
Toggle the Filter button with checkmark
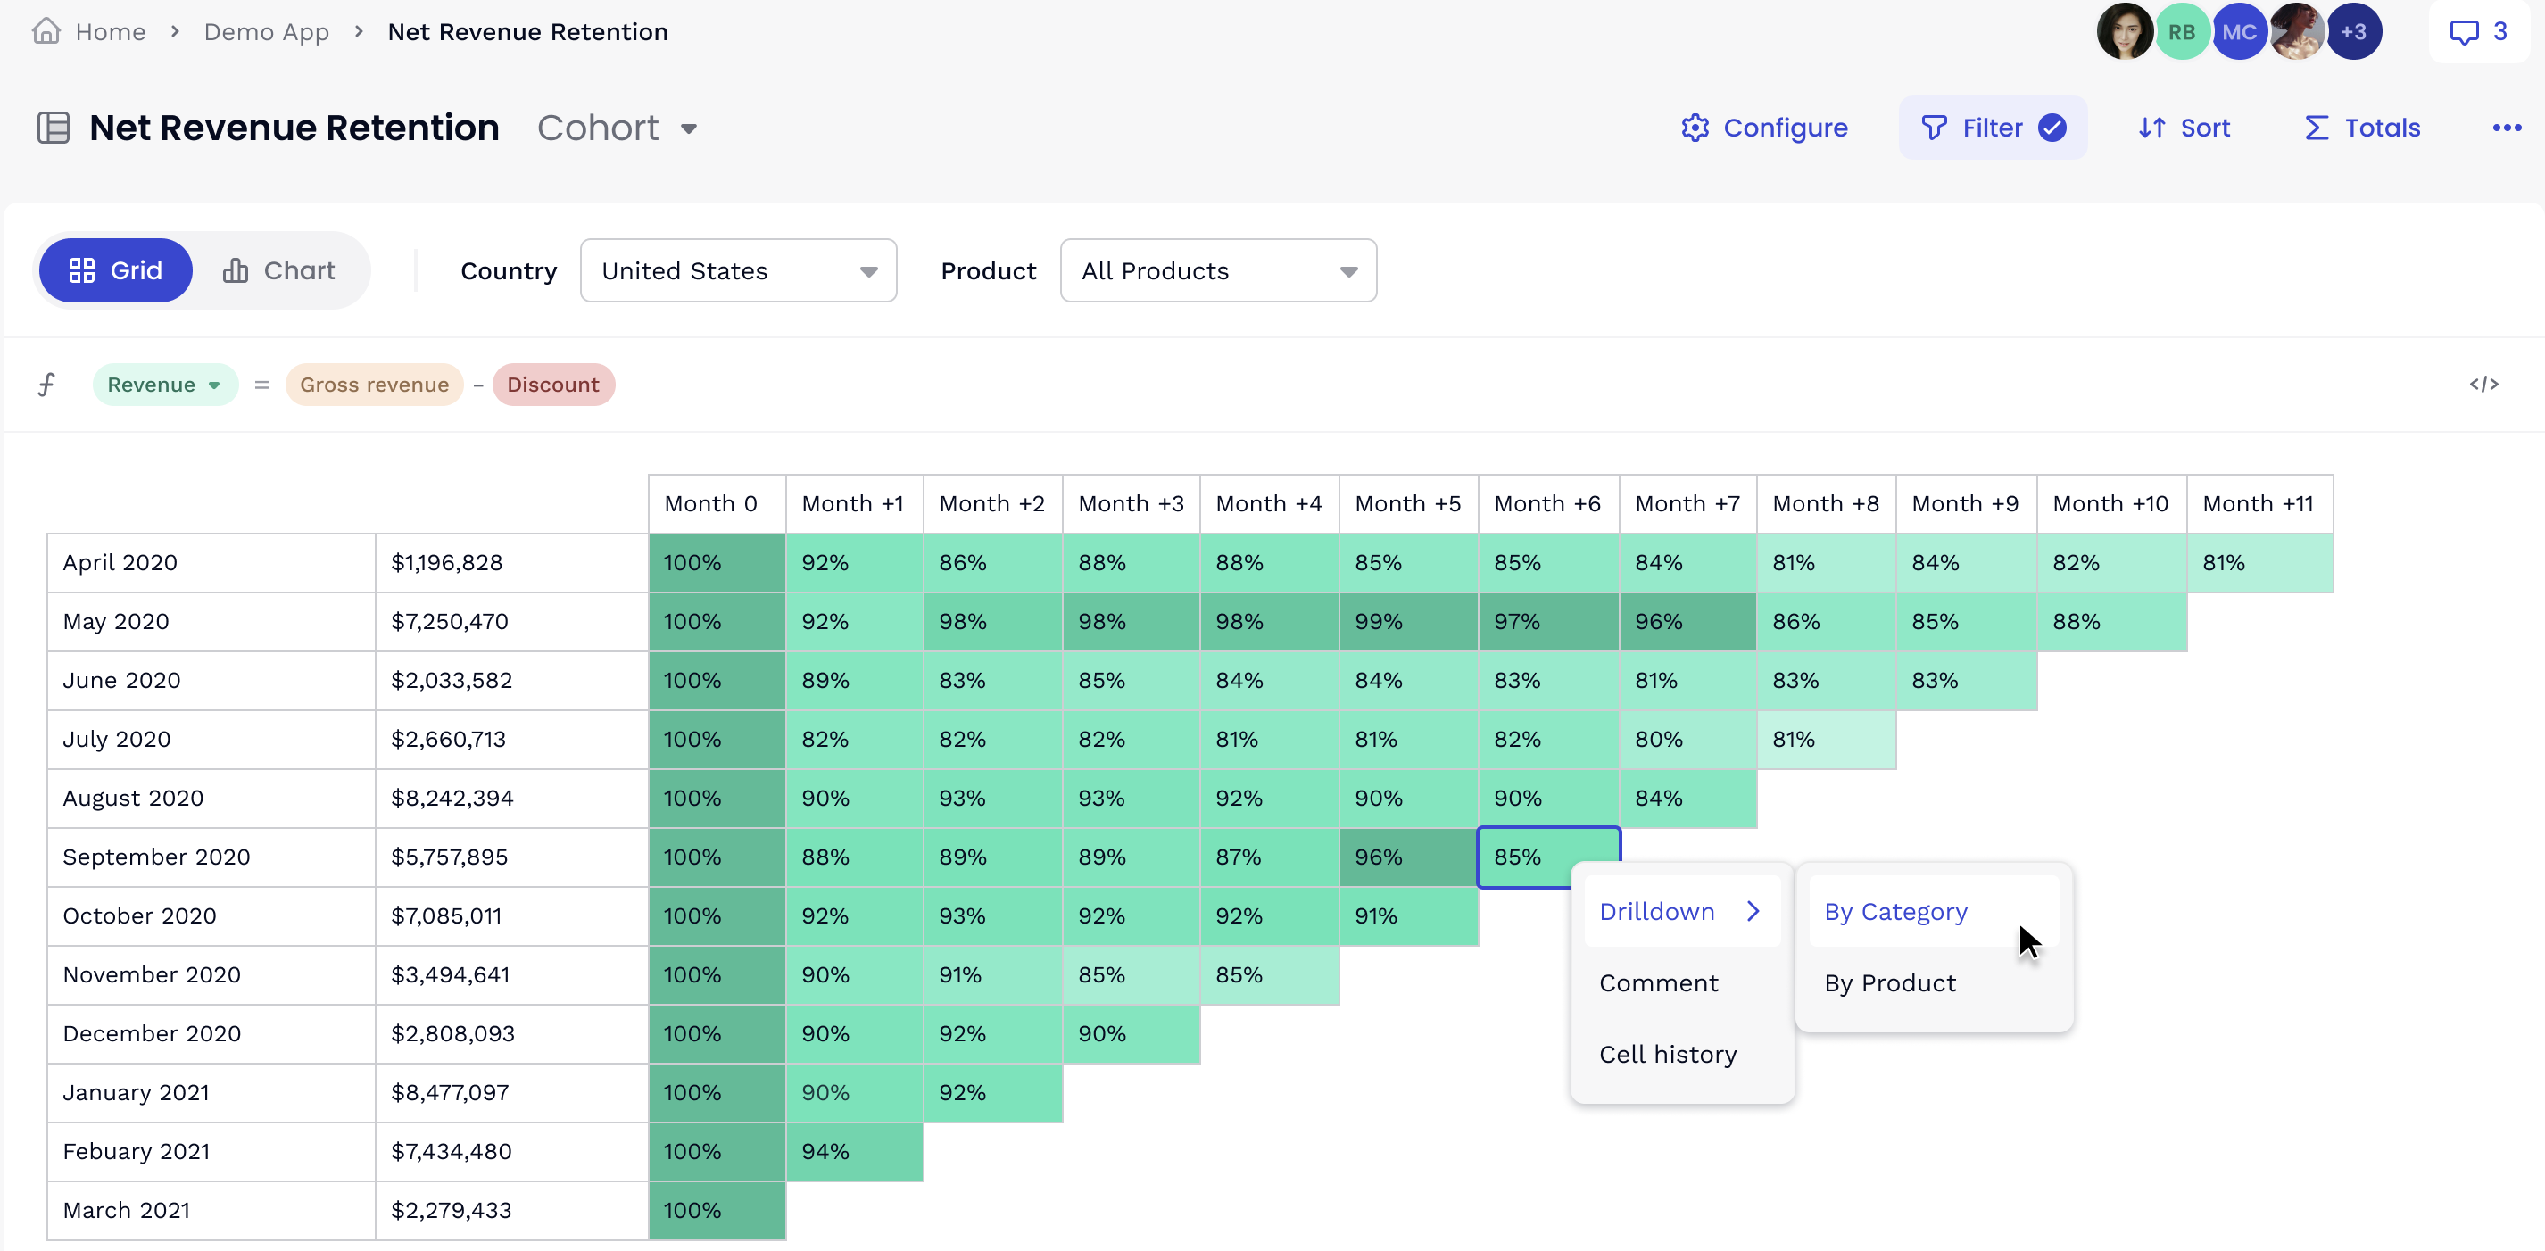coord(1992,128)
